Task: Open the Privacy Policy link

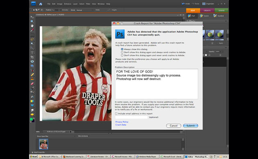Action: point(122,122)
